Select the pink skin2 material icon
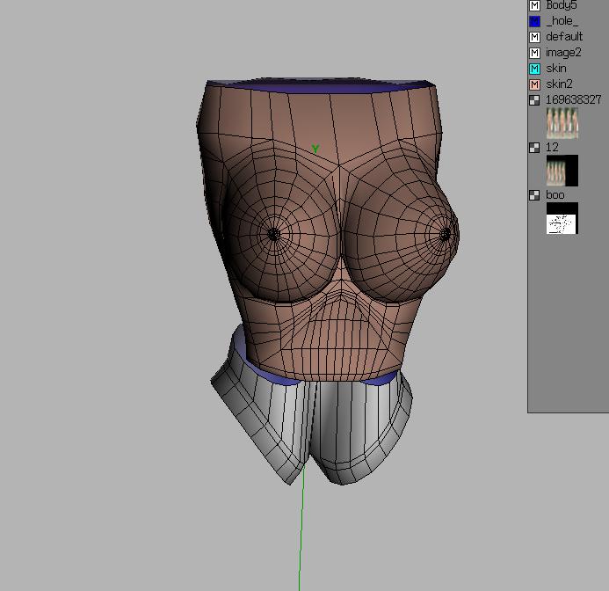609x591 pixels. pyautogui.click(x=534, y=84)
